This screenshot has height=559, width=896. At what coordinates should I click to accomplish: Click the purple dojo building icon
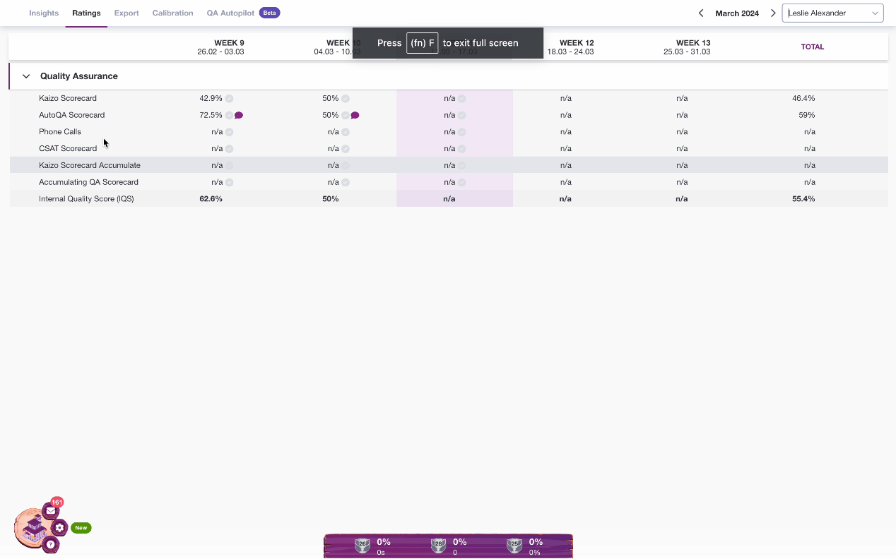[33, 527]
